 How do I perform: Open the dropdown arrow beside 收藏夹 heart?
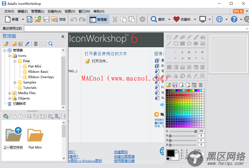pos(195,19)
